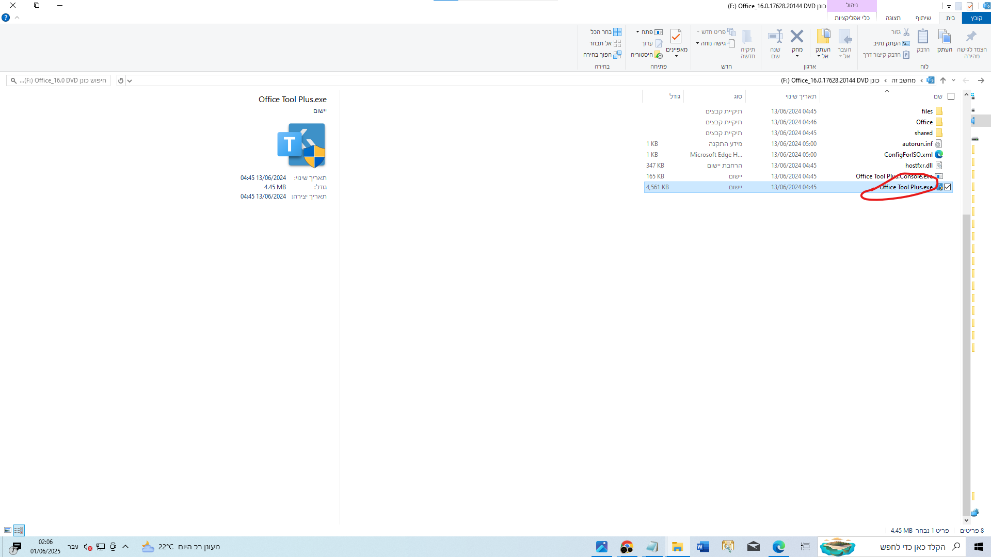Click Paste shortcut (הדבק קיצור דרך)
Image resolution: width=991 pixels, height=557 pixels.
coord(886,55)
